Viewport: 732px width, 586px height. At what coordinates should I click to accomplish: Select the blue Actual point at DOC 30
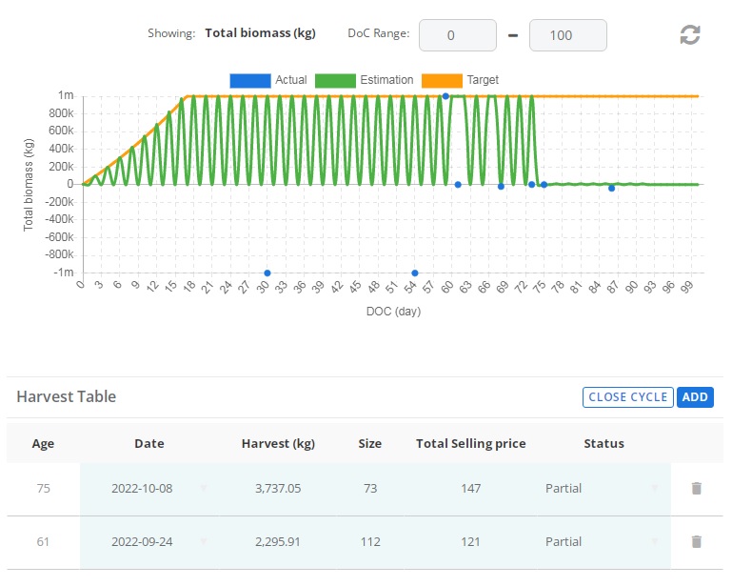coord(267,273)
